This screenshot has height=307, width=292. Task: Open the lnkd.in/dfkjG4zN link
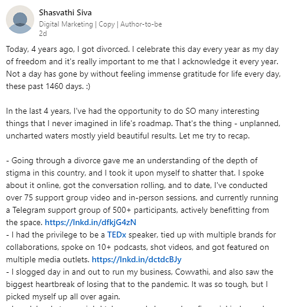[x=90, y=222]
